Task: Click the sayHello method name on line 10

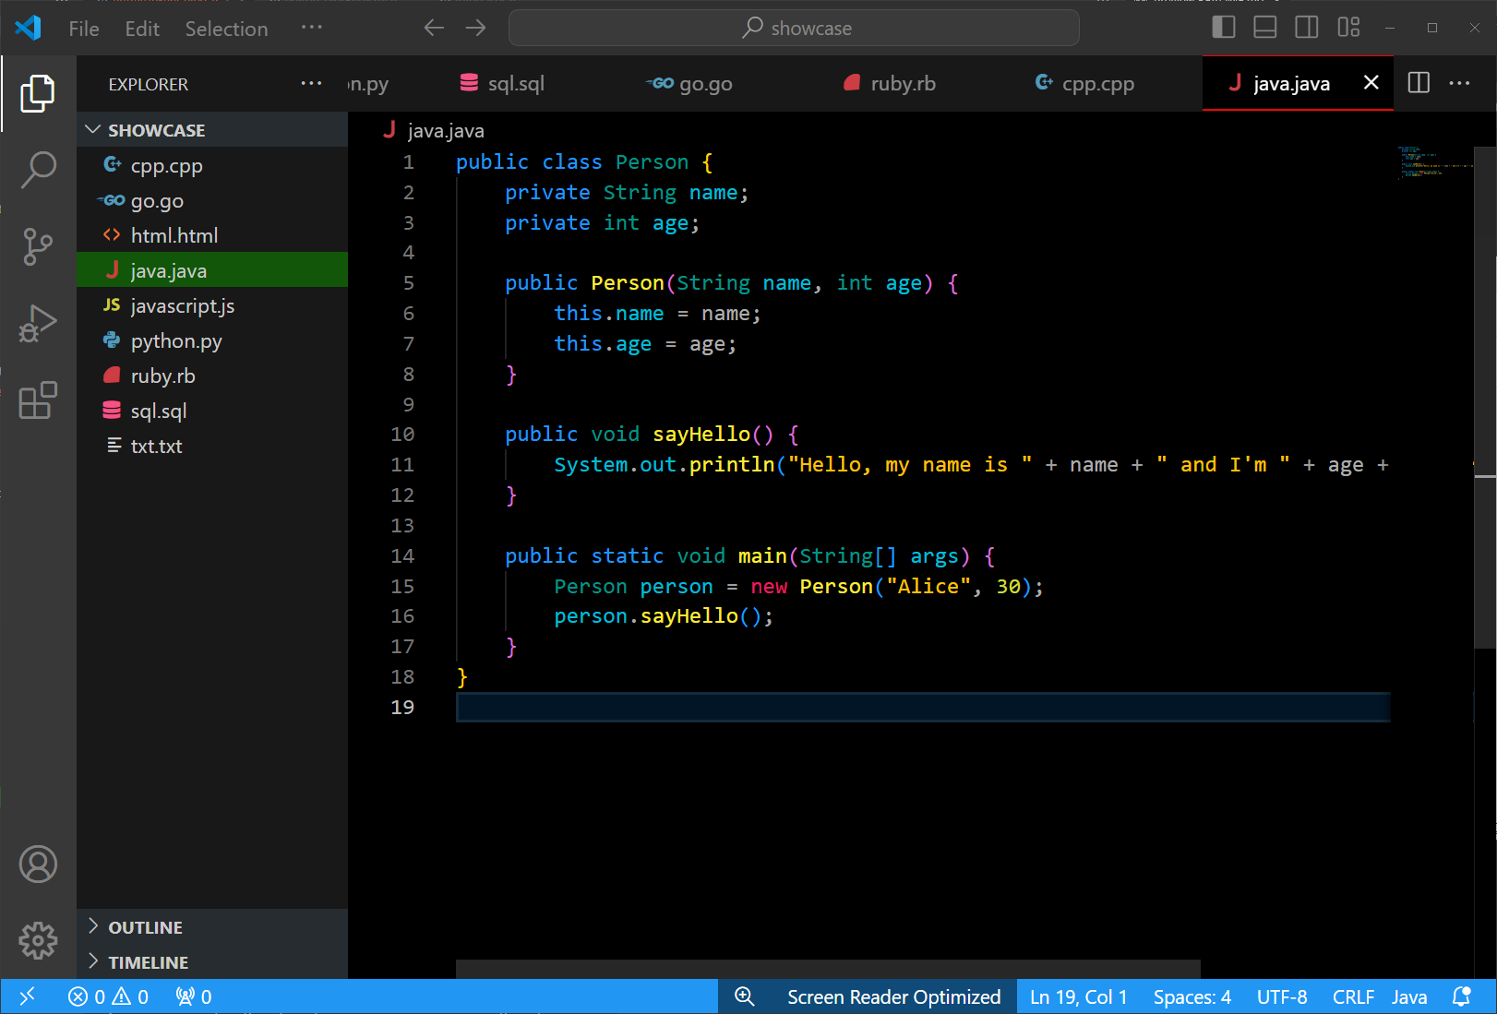Action: (701, 435)
